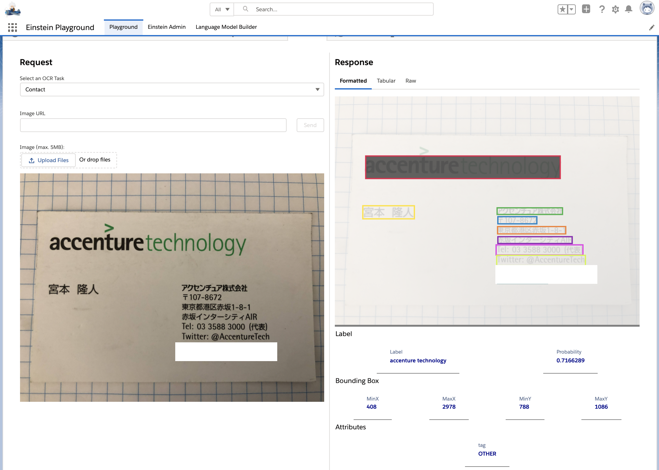Image resolution: width=659 pixels, height=470 pixels.
Task: Open the Language Model Builder tab
Action: (226, 27)
